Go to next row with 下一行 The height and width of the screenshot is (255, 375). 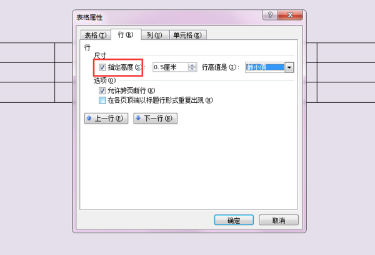pos(155,118)
